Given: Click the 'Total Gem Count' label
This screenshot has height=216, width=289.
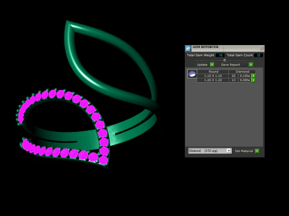Looking at the screenshot, I should [x=240, y=55].
